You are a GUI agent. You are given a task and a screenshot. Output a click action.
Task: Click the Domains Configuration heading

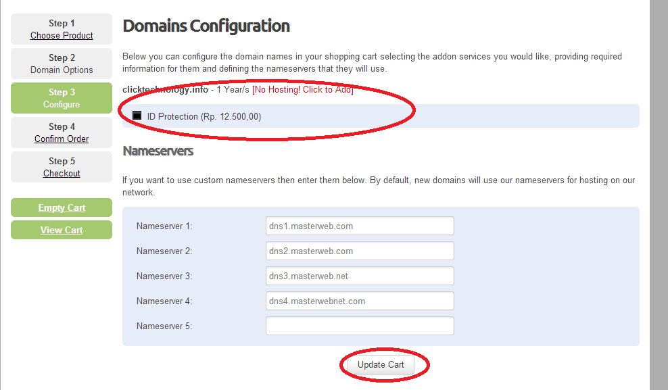(206, 26)
